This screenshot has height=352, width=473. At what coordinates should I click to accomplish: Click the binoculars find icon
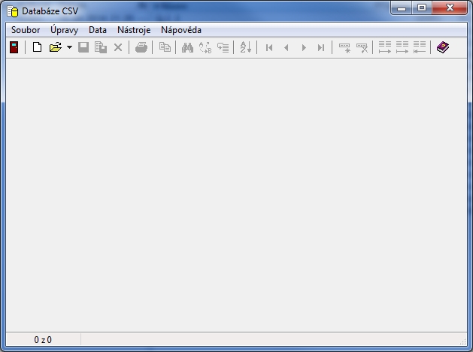click(188, 47)
